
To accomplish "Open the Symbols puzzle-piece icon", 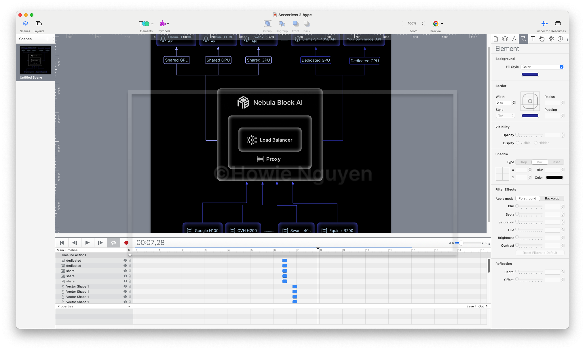I will pyautogui.click(x=163, y=24).
